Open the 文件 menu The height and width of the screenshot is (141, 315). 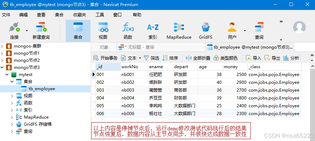(x=6, y=15)
